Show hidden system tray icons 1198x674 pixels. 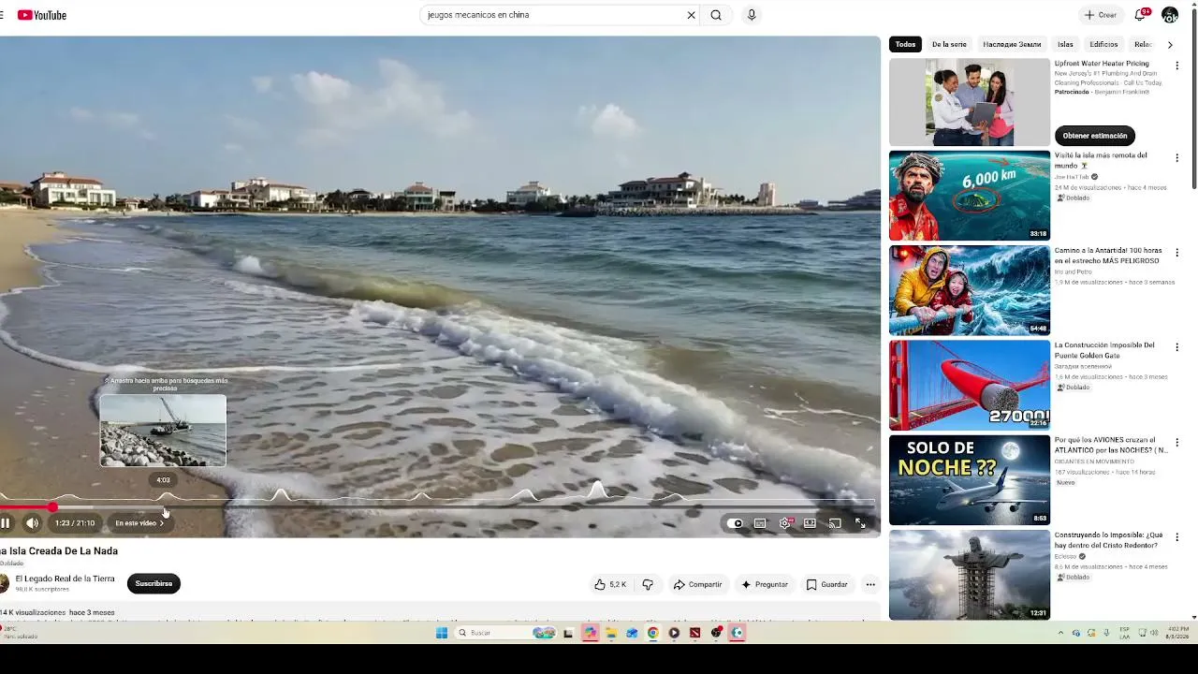tap(1060, 633)
